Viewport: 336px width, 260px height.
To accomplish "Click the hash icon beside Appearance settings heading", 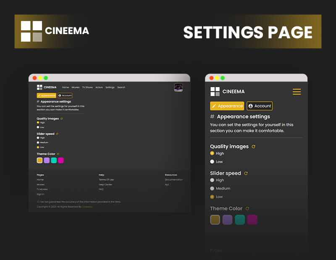I will (x=38, y=102).
